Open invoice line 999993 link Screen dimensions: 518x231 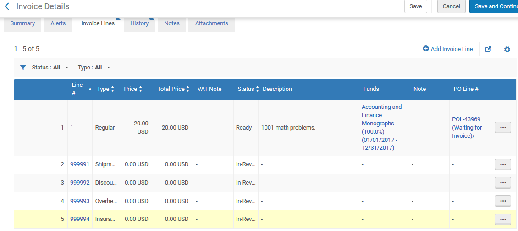[x=80, y=201]
